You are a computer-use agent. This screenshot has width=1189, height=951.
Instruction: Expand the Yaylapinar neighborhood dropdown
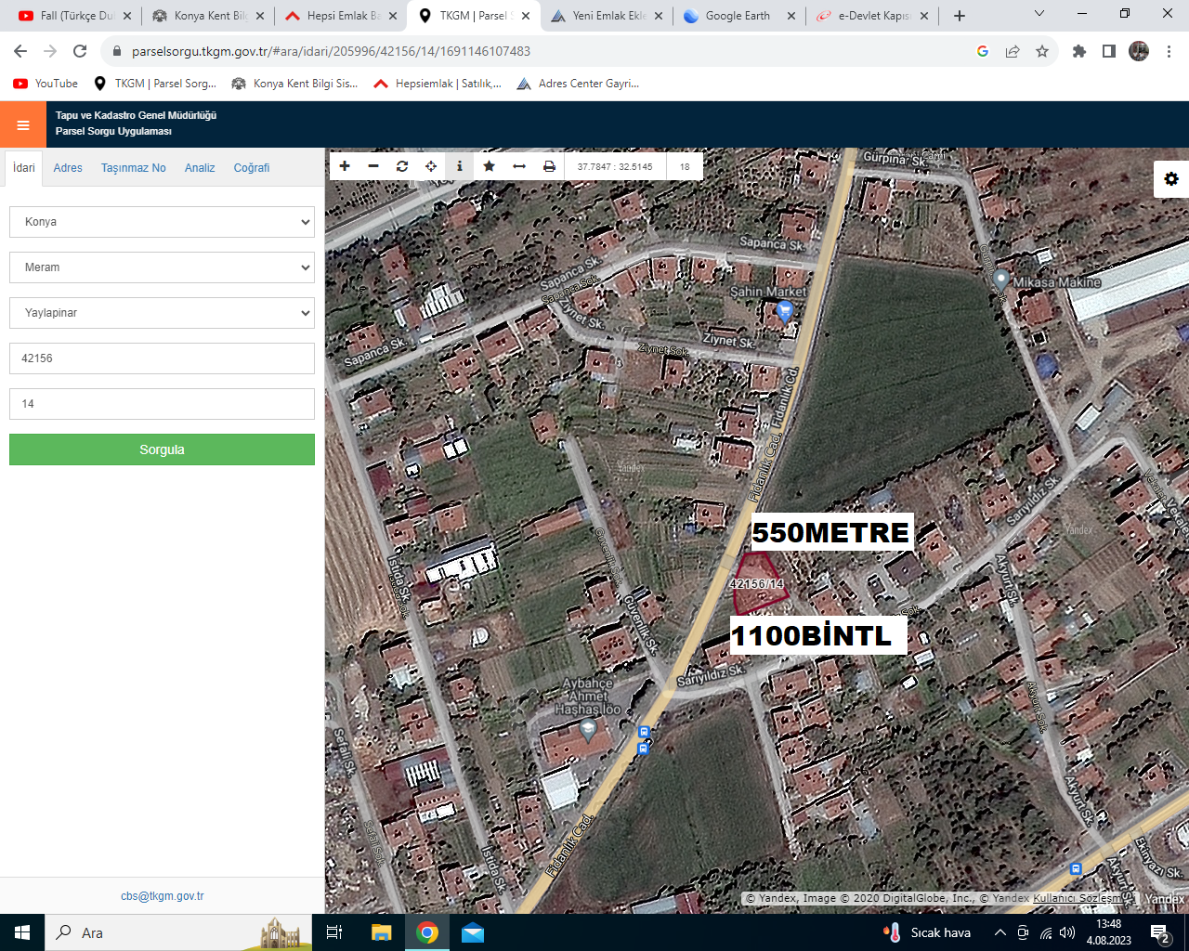click(x=162, y=313)
